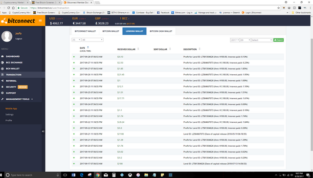Open the Select export format dropdown
This screenshot has height=178, width=313.
pyautogui.click(x=262, y=40)
